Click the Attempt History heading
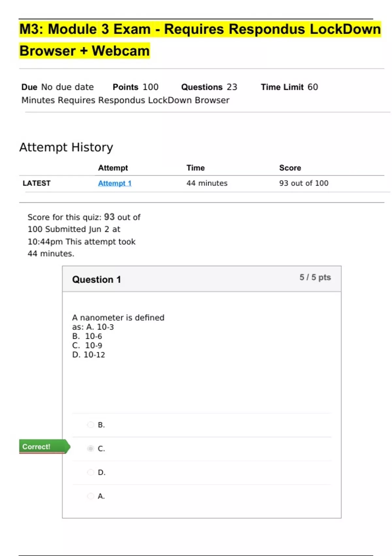Viewport: 392px width, 556px height. click(x=66, y=147)
